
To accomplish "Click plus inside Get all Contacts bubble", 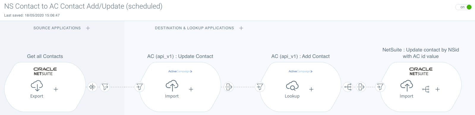I will point(56,89).
